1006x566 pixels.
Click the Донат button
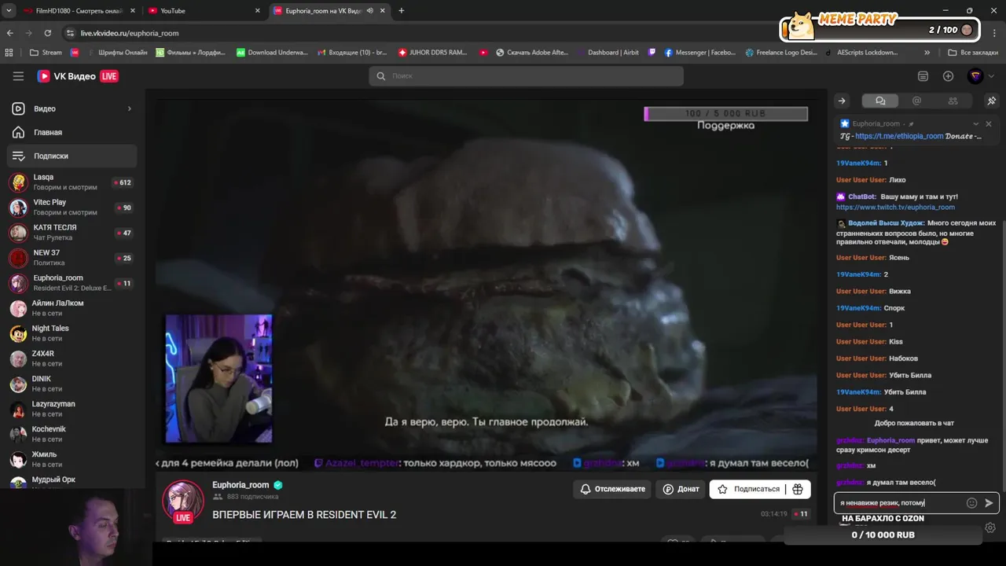pos(681,489)
